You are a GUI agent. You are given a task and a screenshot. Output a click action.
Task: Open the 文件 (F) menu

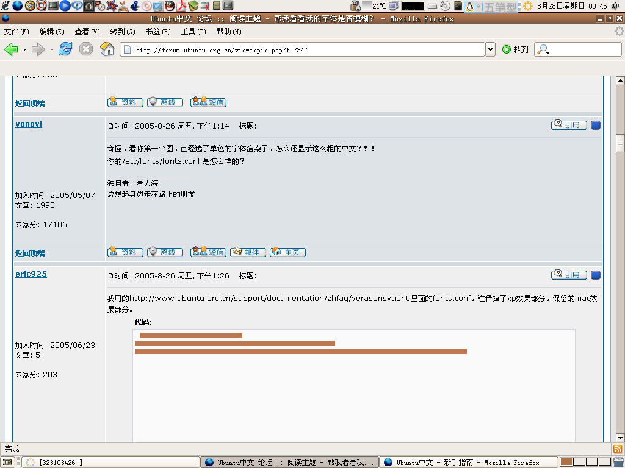coord(16,32)
